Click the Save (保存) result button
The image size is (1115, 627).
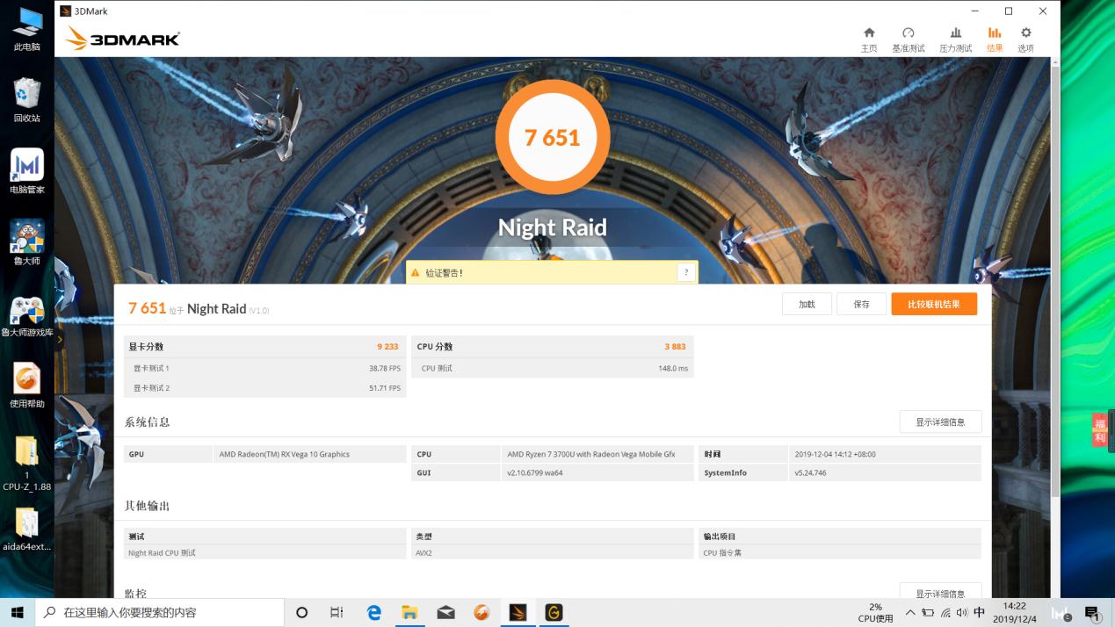[x=861, y=304]
